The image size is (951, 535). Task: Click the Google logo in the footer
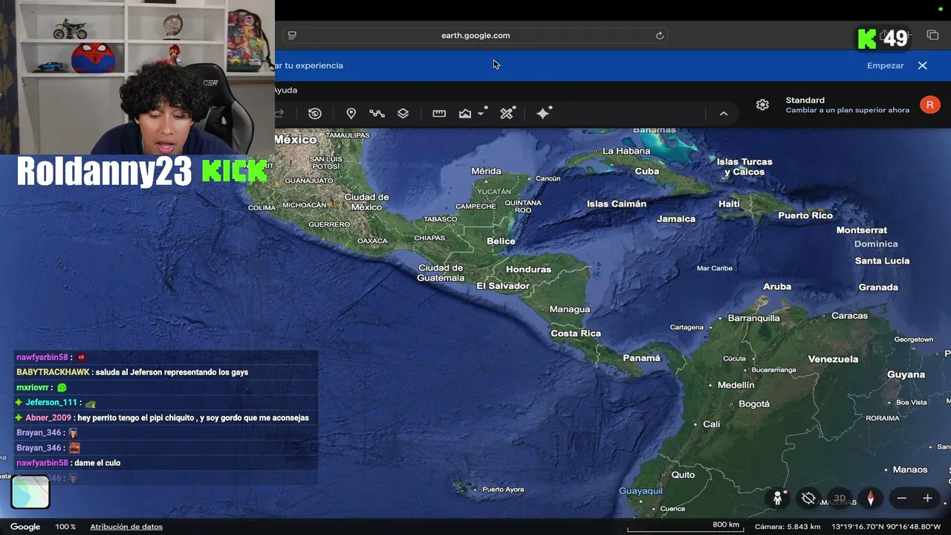pos(25,527)
